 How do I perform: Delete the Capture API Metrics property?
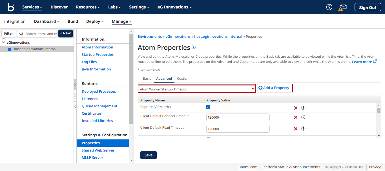click(296, 108)
